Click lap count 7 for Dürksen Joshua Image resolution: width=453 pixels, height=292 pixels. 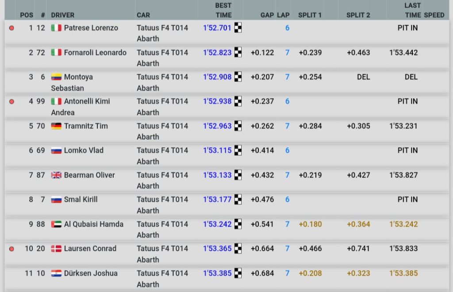[287, 273]
